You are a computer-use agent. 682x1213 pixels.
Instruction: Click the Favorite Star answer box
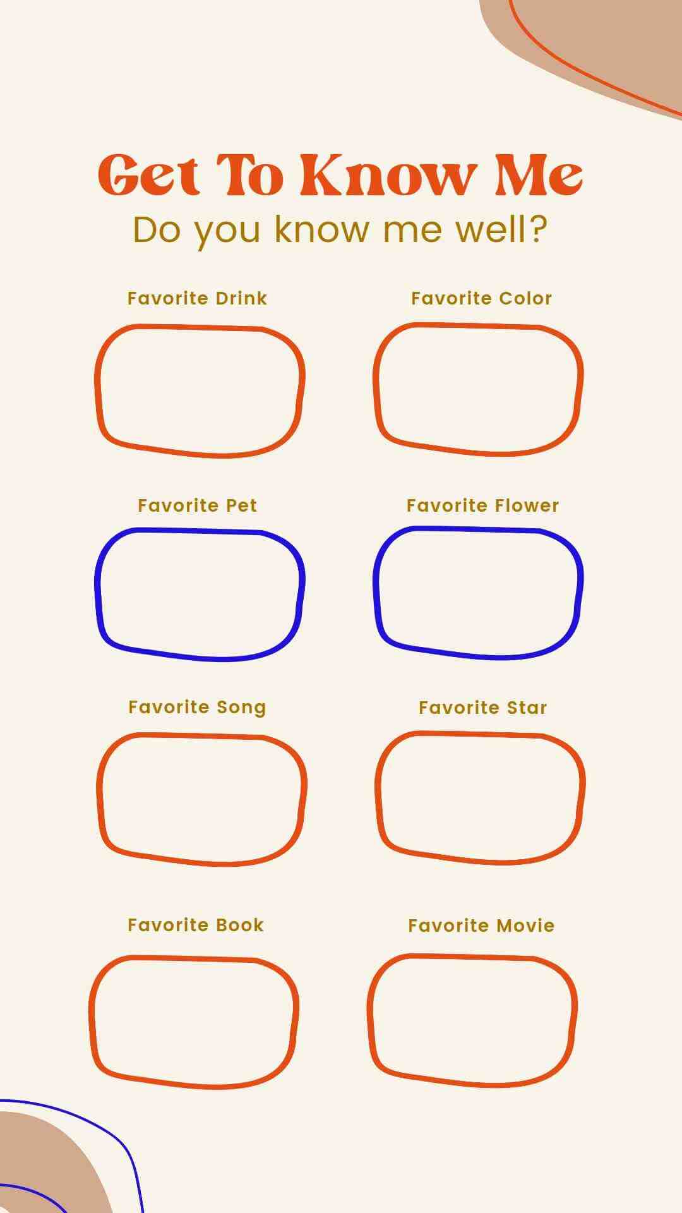[x=480, y=797]
